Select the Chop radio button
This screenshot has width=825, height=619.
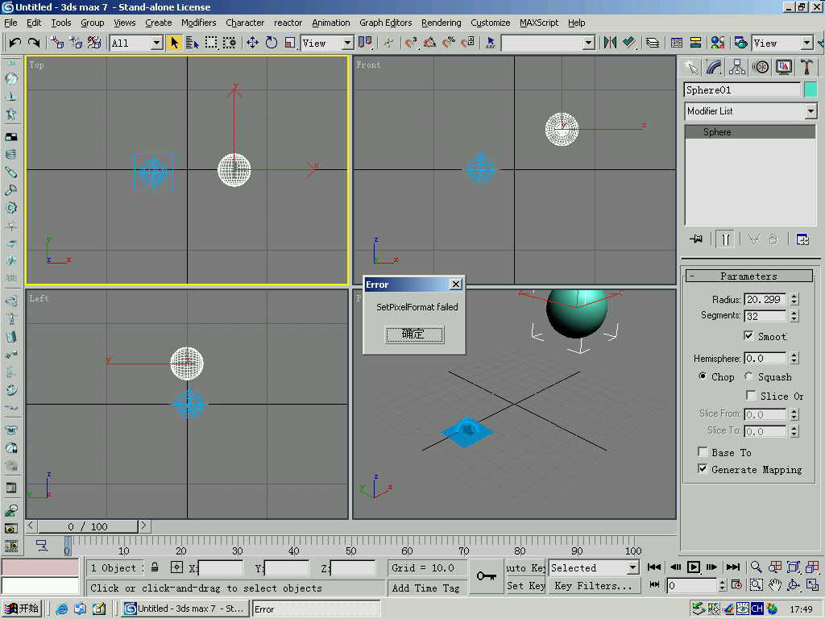[x=703, y=376]
